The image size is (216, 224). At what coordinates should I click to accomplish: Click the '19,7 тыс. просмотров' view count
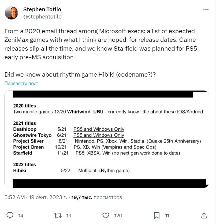pos(96,197)
